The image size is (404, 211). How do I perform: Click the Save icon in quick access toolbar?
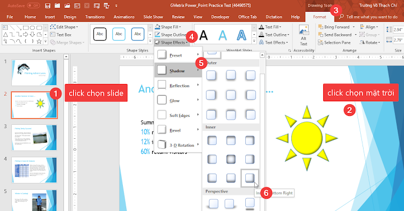[x=48, y=6]
